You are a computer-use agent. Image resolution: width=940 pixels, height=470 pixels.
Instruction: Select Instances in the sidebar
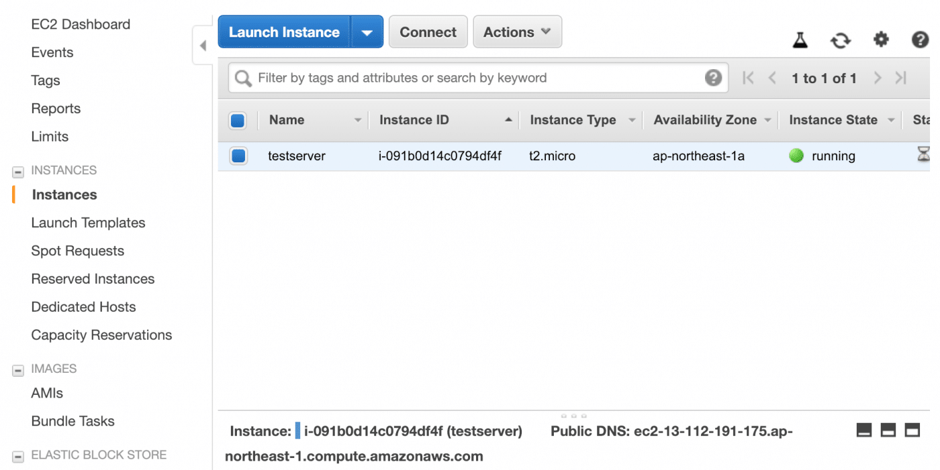tap(64, 195)
